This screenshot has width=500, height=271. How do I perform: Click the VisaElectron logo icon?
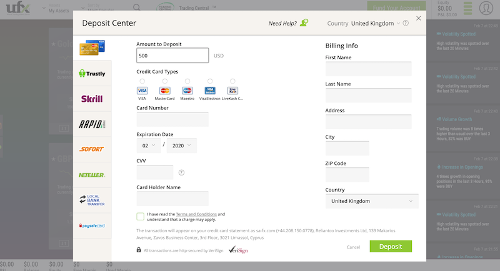210,91
